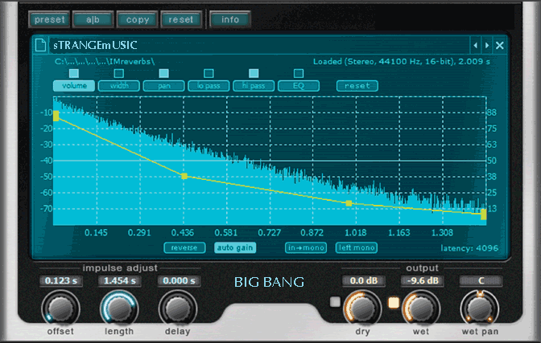Viewport: 541px width, 343px height.
Task: Unload the impulse with the X icon
Action: (500, 45)
